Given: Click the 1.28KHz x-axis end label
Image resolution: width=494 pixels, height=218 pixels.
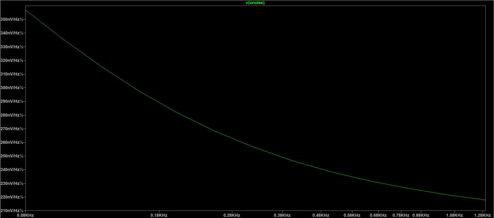Looking at the screenshot, I should coord(482,215).
